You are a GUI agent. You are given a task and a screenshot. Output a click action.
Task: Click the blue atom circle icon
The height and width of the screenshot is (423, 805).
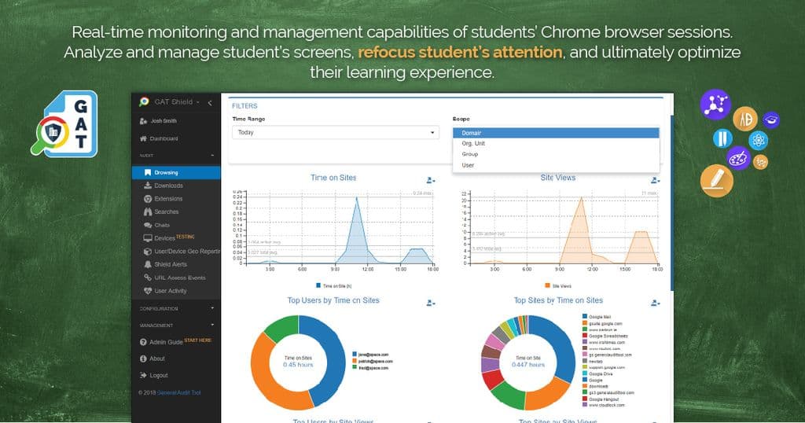[x=759, y=140]
